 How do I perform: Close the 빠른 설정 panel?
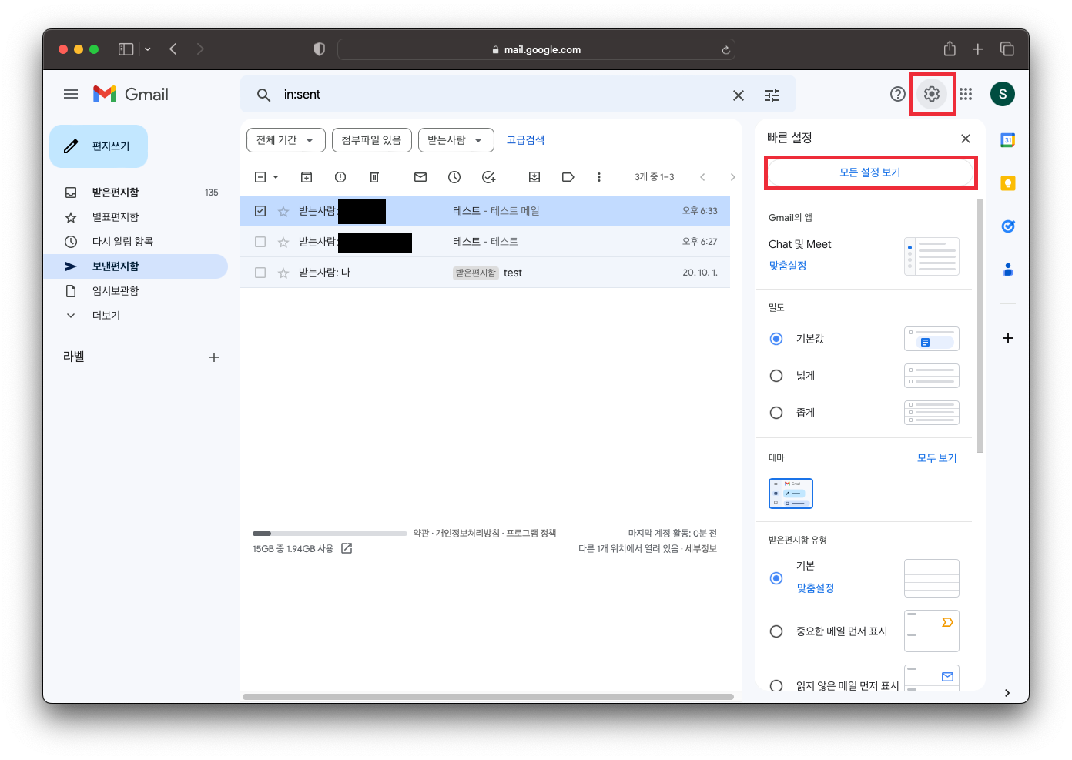966,139
